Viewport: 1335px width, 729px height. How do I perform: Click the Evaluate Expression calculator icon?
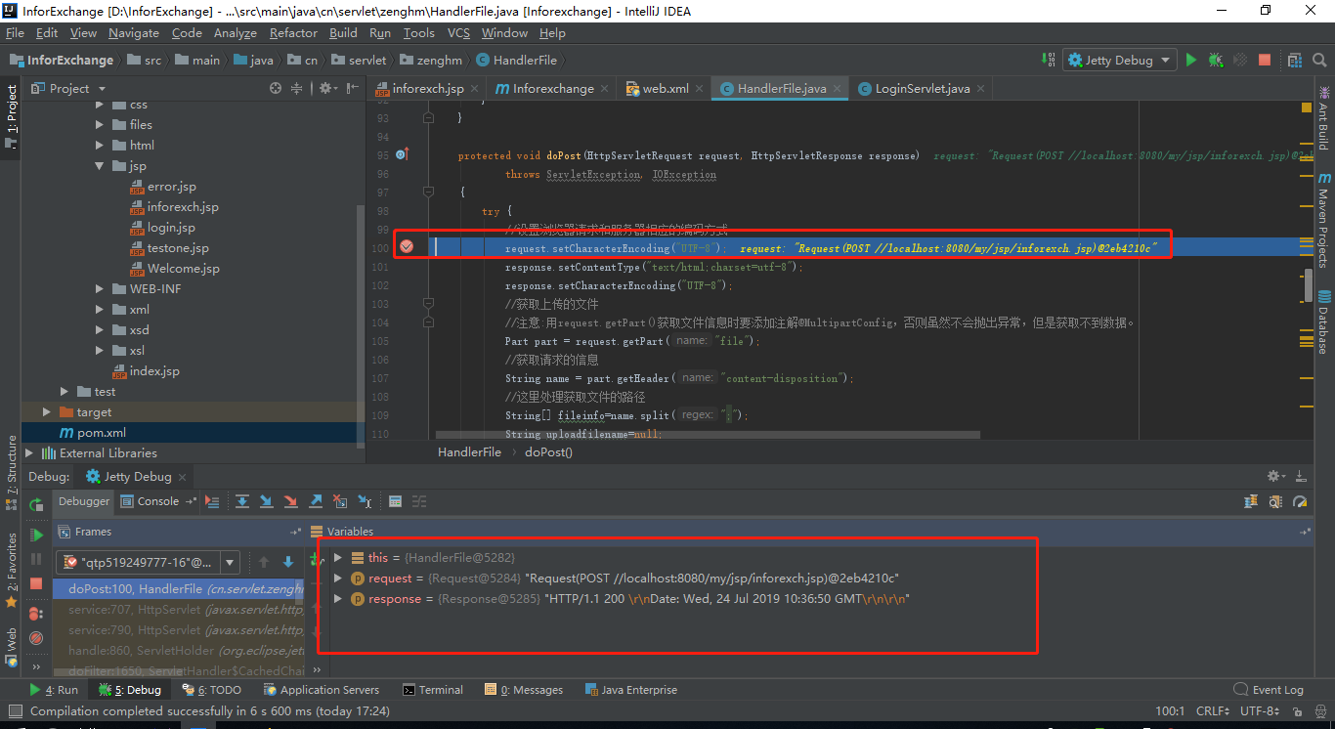tap(395, 500)
